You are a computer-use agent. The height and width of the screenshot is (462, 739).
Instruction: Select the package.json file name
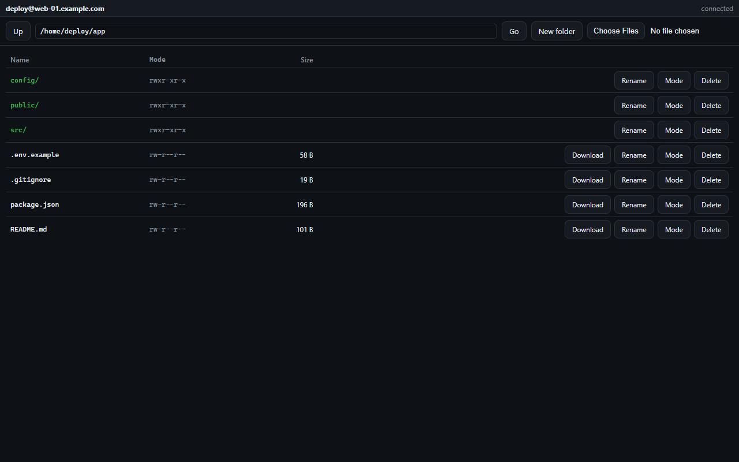35,204
